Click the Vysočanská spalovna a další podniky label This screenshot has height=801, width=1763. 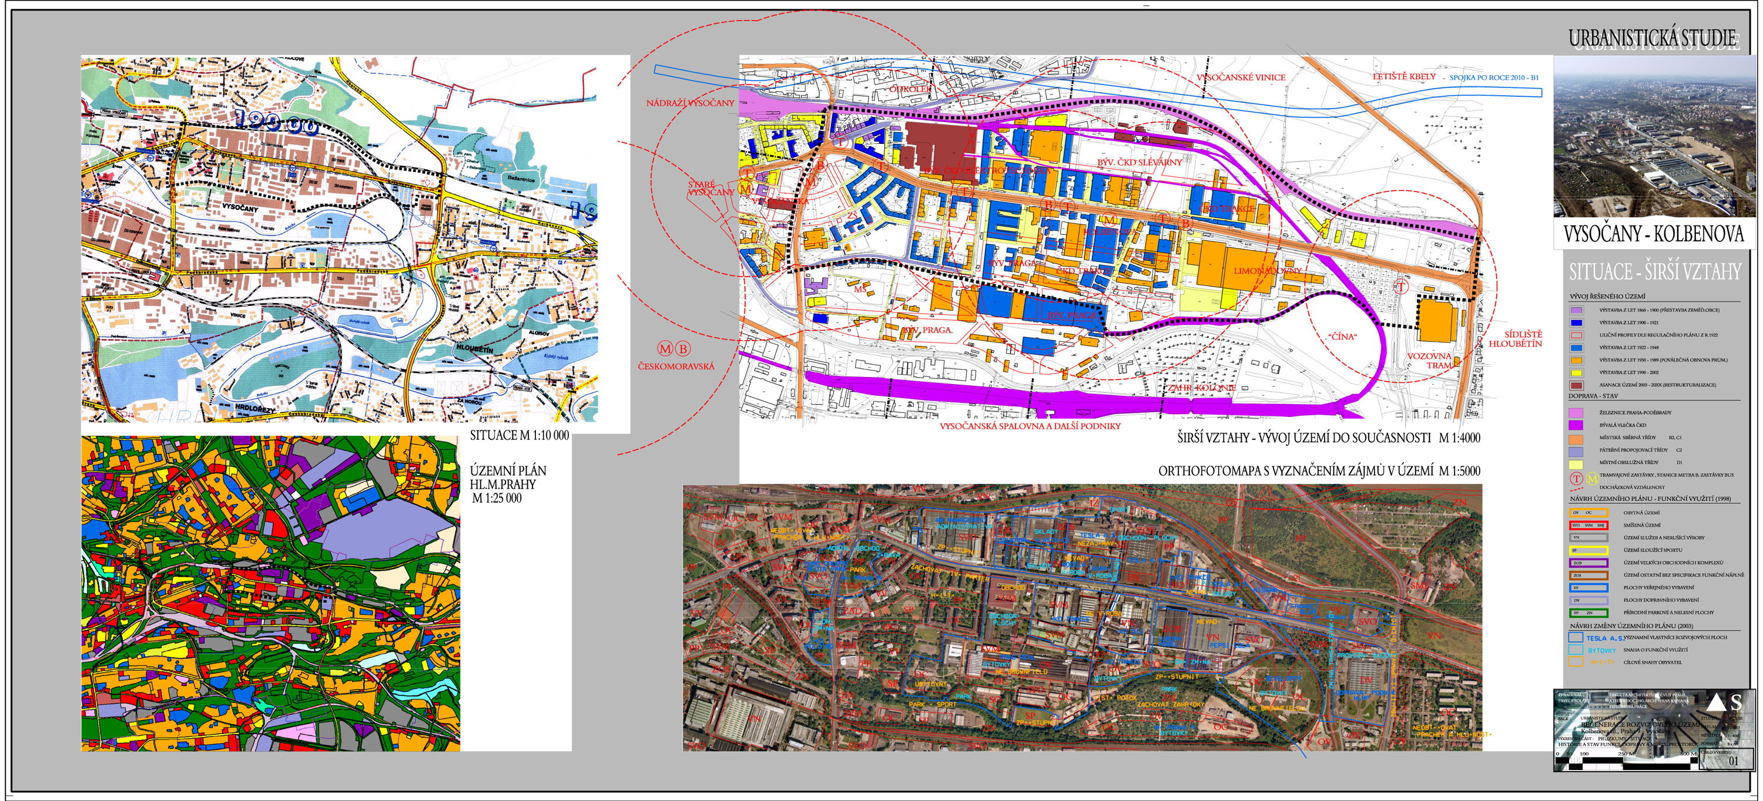pos(1030,426)
